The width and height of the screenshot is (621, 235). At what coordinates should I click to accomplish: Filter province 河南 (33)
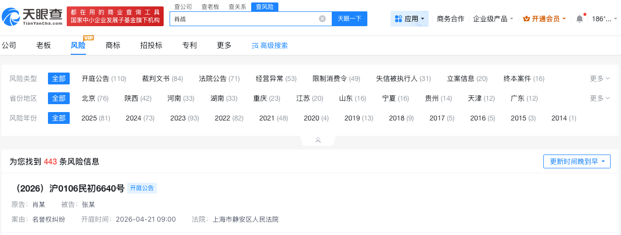tap(181, 98)
